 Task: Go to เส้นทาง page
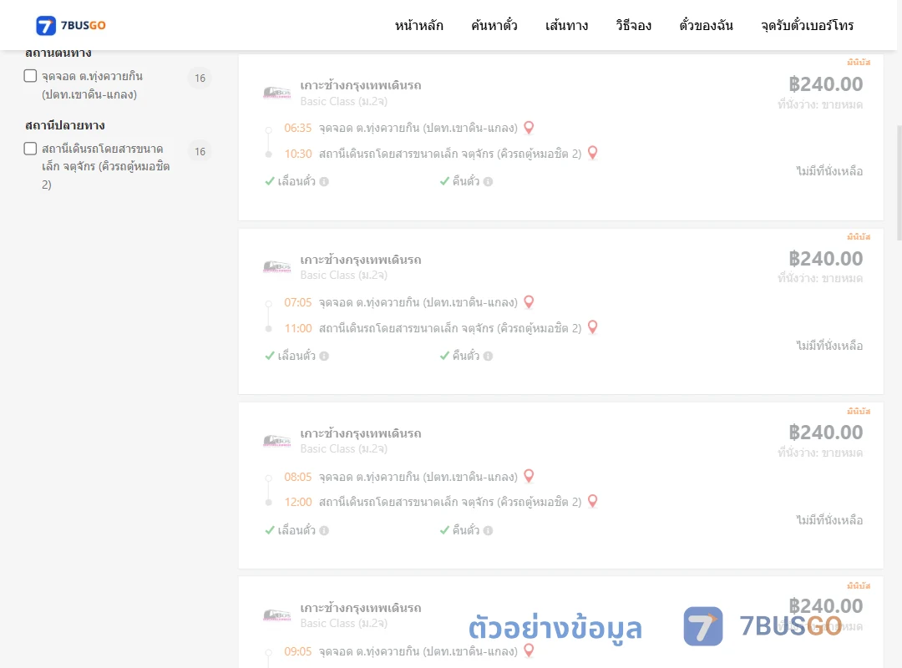click(566, 25)
